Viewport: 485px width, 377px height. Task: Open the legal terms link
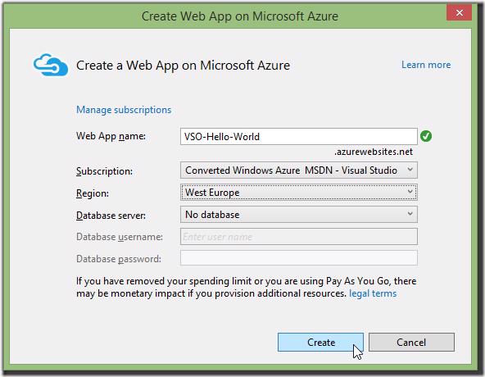[x=373, y=293]
